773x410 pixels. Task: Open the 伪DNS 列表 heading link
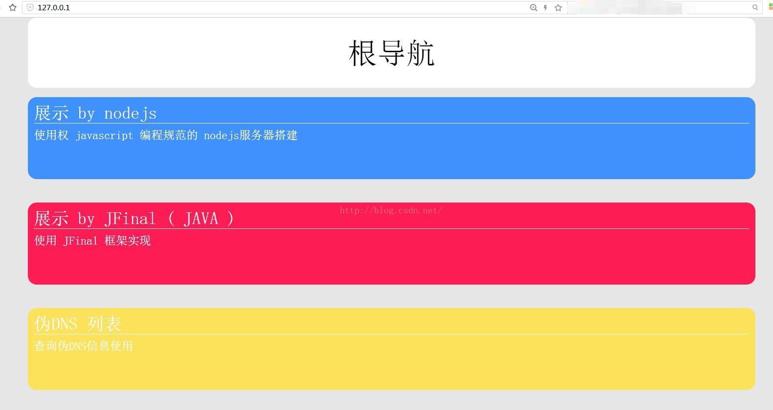78,324
